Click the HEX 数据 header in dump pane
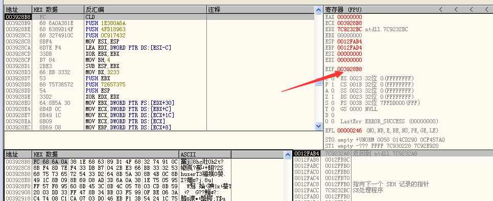 point(106,154)
